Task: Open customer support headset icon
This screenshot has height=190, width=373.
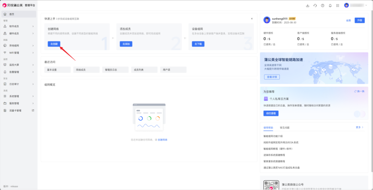Action: [315, 5]
